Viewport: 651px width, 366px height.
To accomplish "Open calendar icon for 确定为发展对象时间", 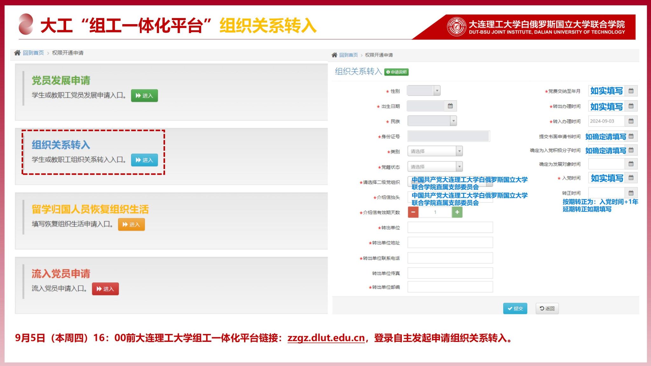I will (631, 164).
